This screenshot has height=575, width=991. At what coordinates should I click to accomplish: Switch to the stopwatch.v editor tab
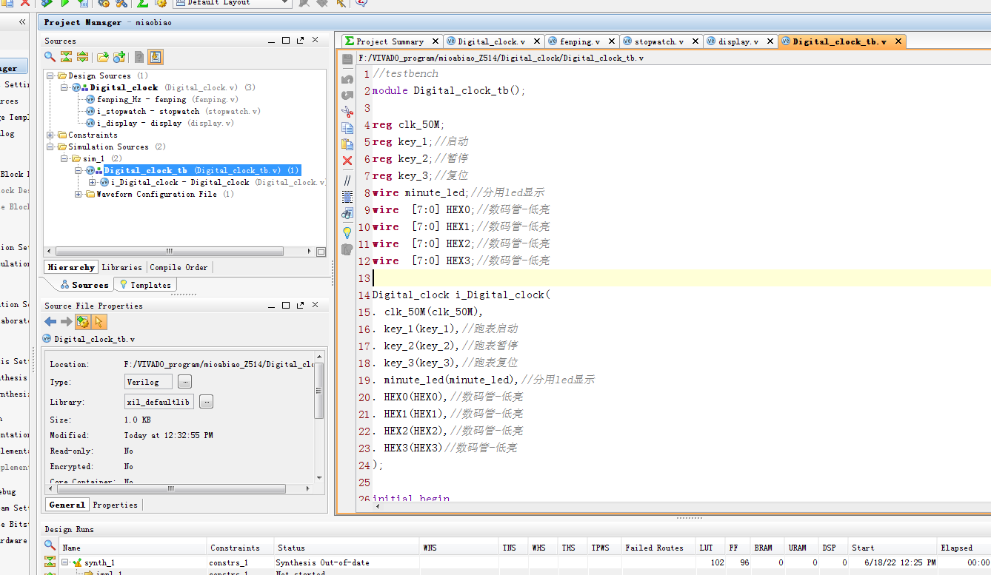click(658, 41)
